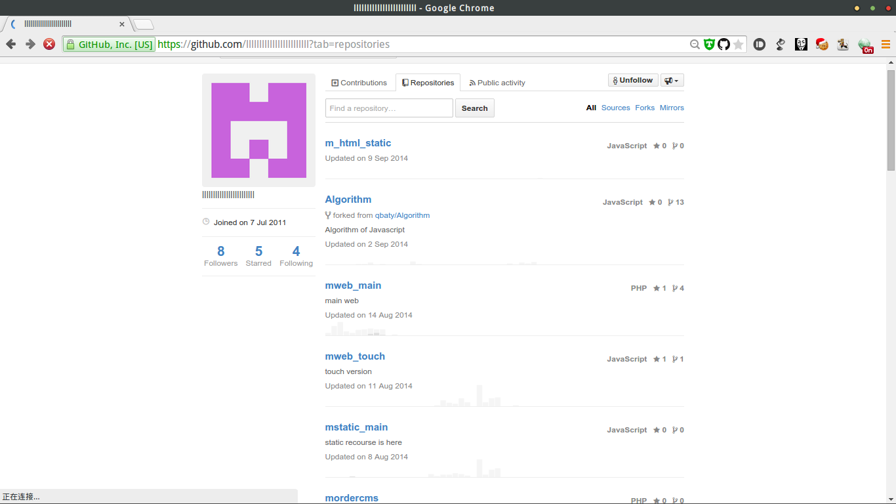Open a new browser tab
Screen dimensions: 896x504
[144, 24]
